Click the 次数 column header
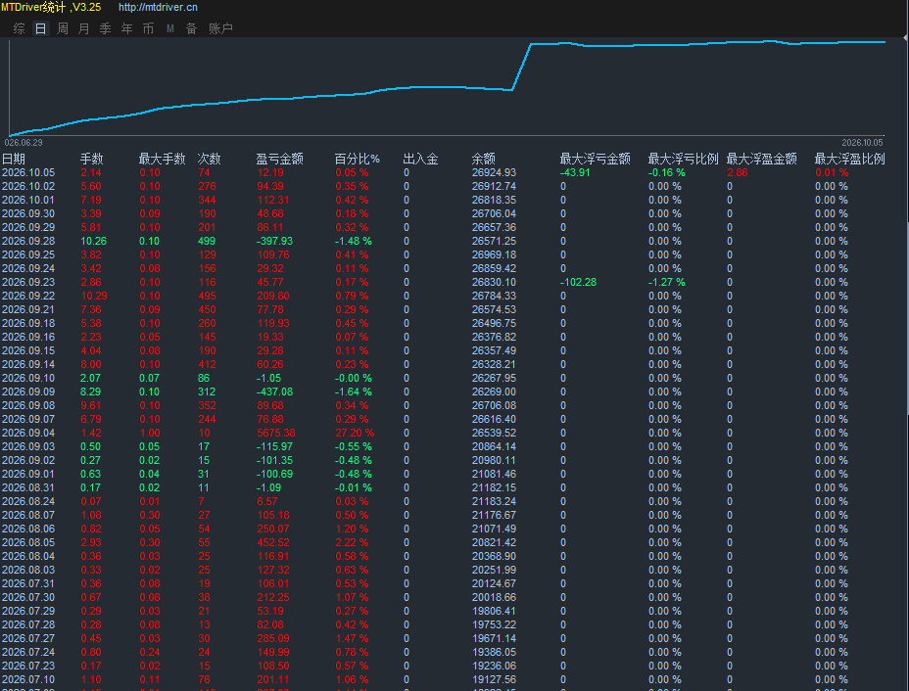This screenshot has height=691, width=909. tap(210, 159)
